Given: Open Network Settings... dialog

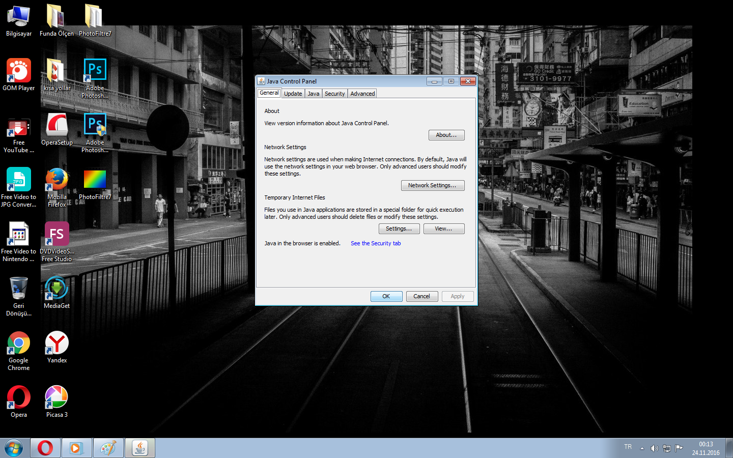Looking at the screenshot, I should [433, 185].
